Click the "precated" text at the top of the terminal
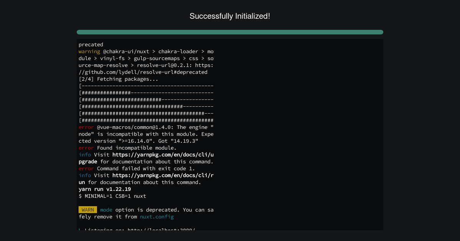This screenshot has width=460, height=241. 91,44
